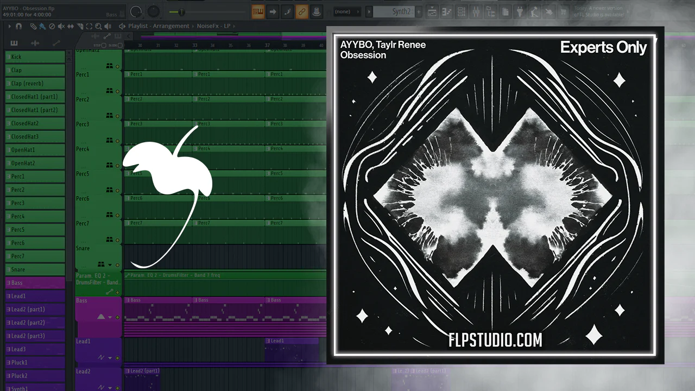
Task: Show note patterns in the picker panel
Action: [14, 43]
